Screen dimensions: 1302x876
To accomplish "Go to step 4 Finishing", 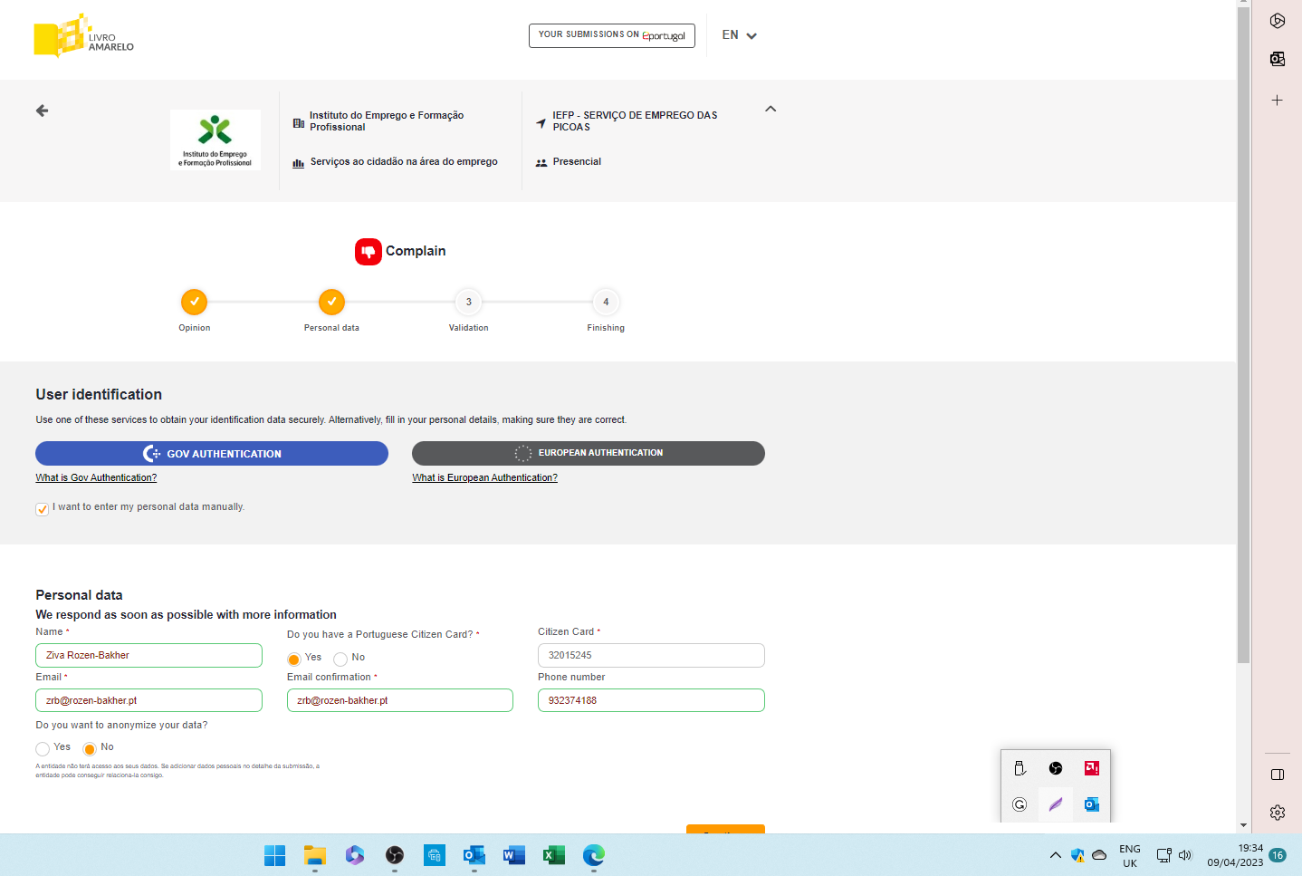I will click(x=606, y=302).
